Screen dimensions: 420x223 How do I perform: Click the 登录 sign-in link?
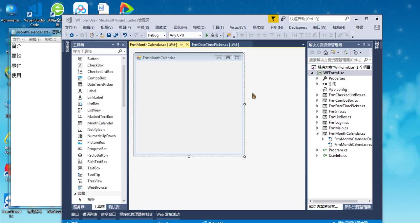point(360,27)
